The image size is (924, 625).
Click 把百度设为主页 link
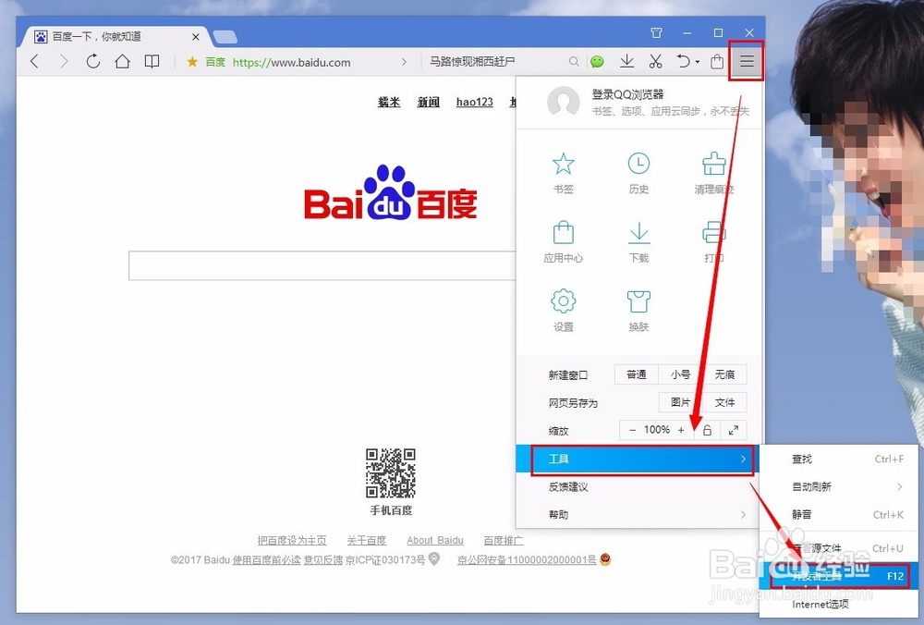click(x=292, y=540)
